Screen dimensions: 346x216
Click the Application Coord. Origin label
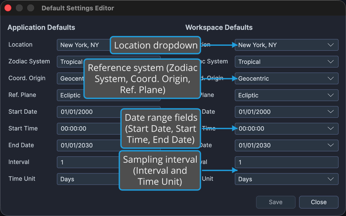(27, 78)
